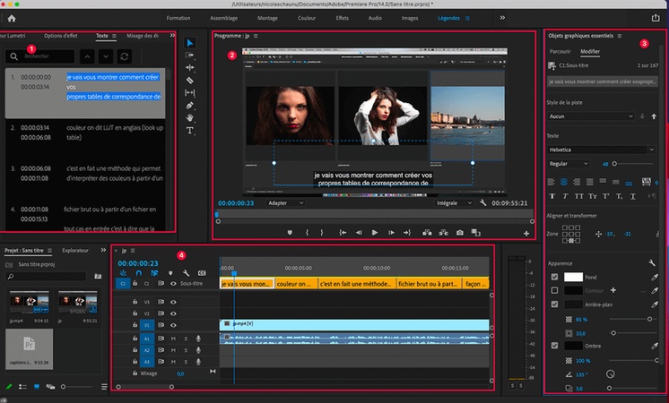
Task: Click the replace/refresh icon in Texte panel
Action: [125, 56]
